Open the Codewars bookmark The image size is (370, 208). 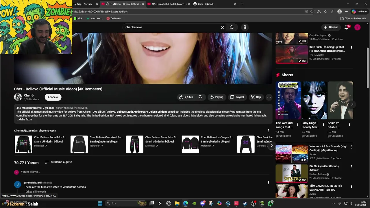click(114, 18)
